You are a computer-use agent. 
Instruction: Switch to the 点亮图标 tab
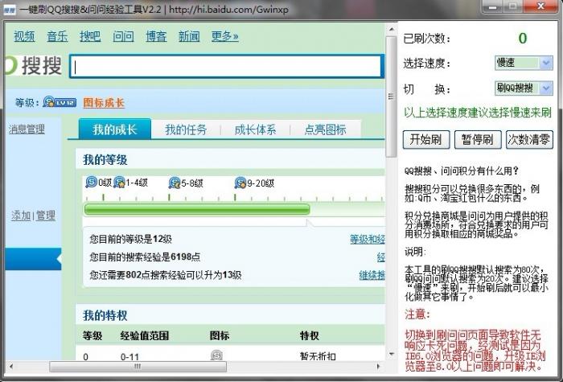(x=325, y=129)
